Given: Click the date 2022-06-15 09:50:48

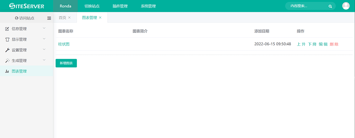Looking at the screenshot, I should [x=272, y=44].
